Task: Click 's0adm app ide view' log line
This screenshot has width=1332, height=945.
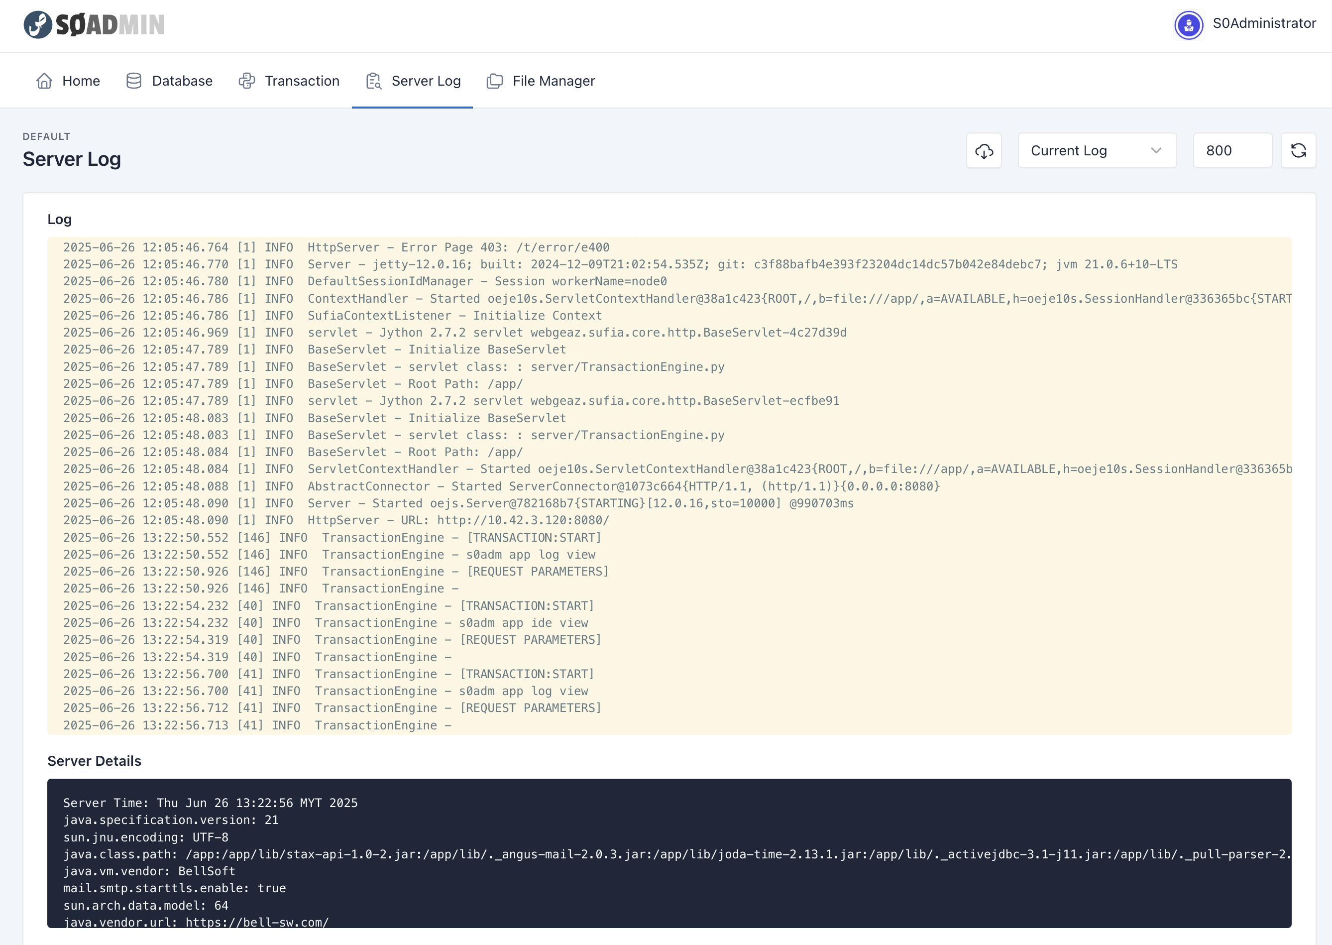Action: [x=326, y=623]
